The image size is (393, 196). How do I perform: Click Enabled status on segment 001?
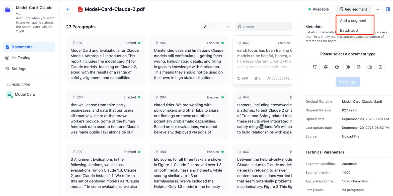tap(132, 43)
